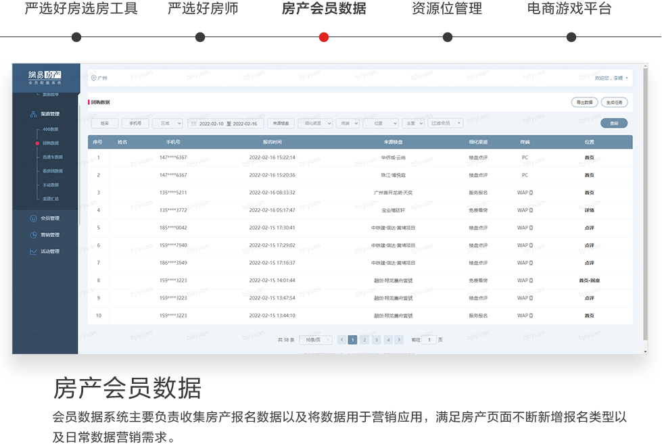662x446 pixels.
Task: Click the timeline dot under 资源位管理
Action: (x=448, y=37)
